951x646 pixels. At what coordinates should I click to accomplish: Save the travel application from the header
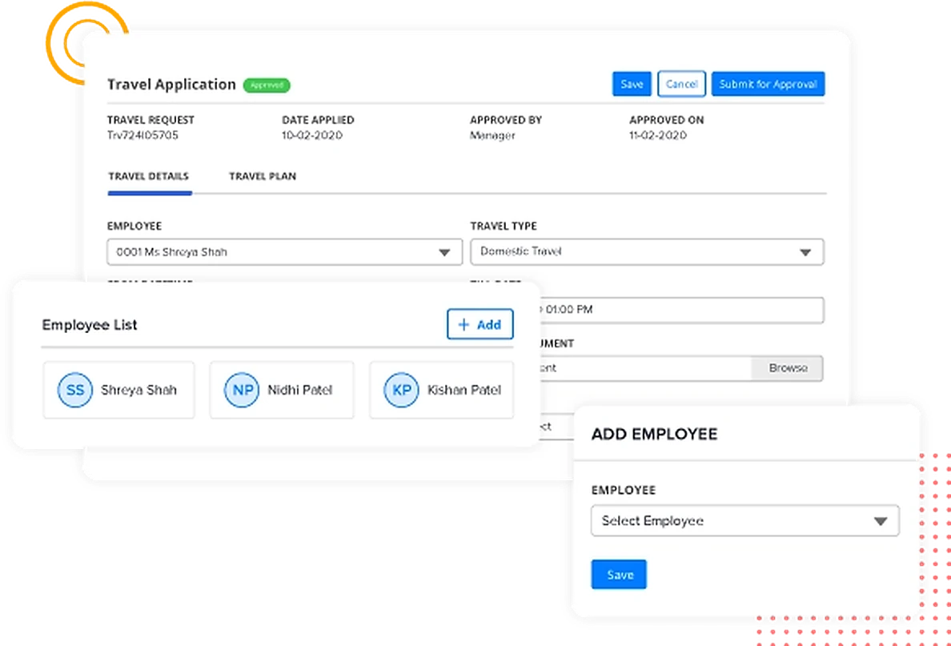(x=632, y=84)
